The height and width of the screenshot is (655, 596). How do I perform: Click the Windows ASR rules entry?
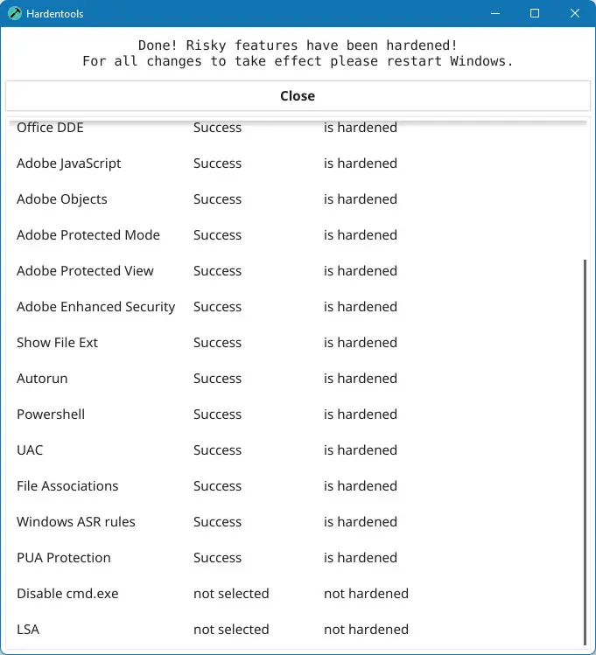click(76, 522)
